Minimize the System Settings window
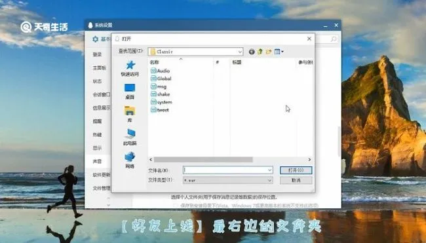426x243 pixels. (x=326, y=26)
